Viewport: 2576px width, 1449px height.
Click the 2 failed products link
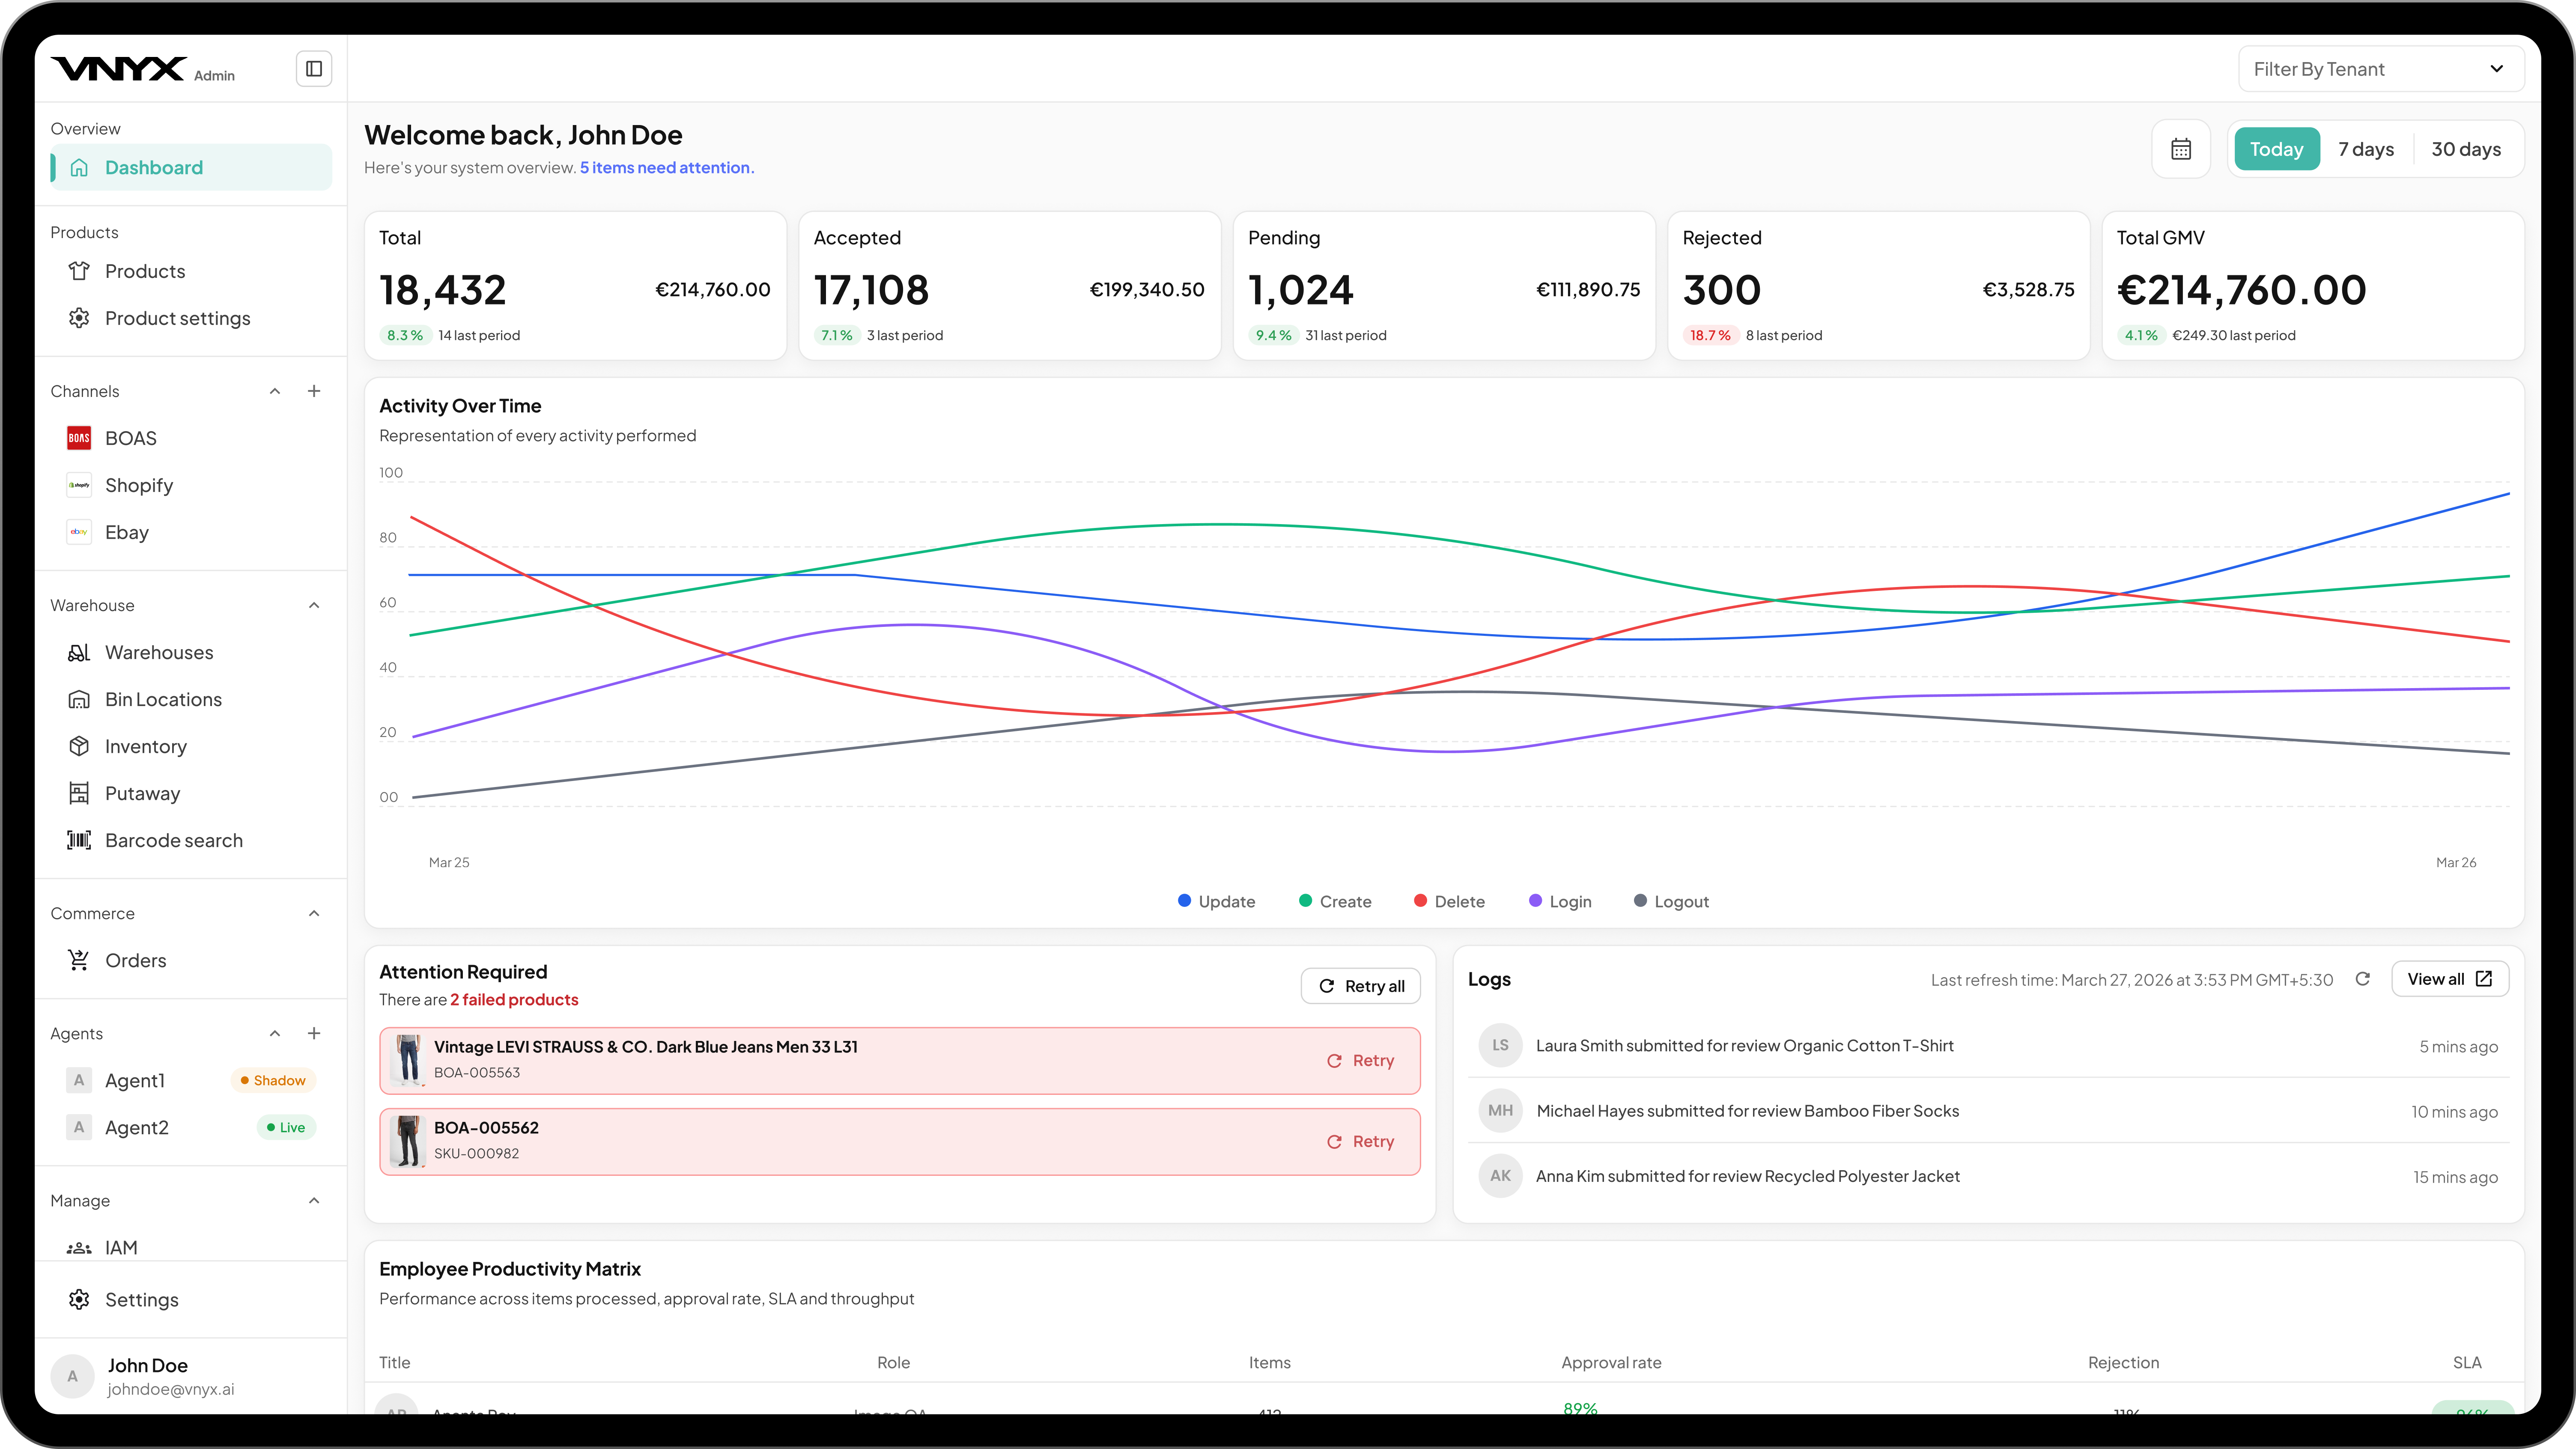click(x=514, y=999)
